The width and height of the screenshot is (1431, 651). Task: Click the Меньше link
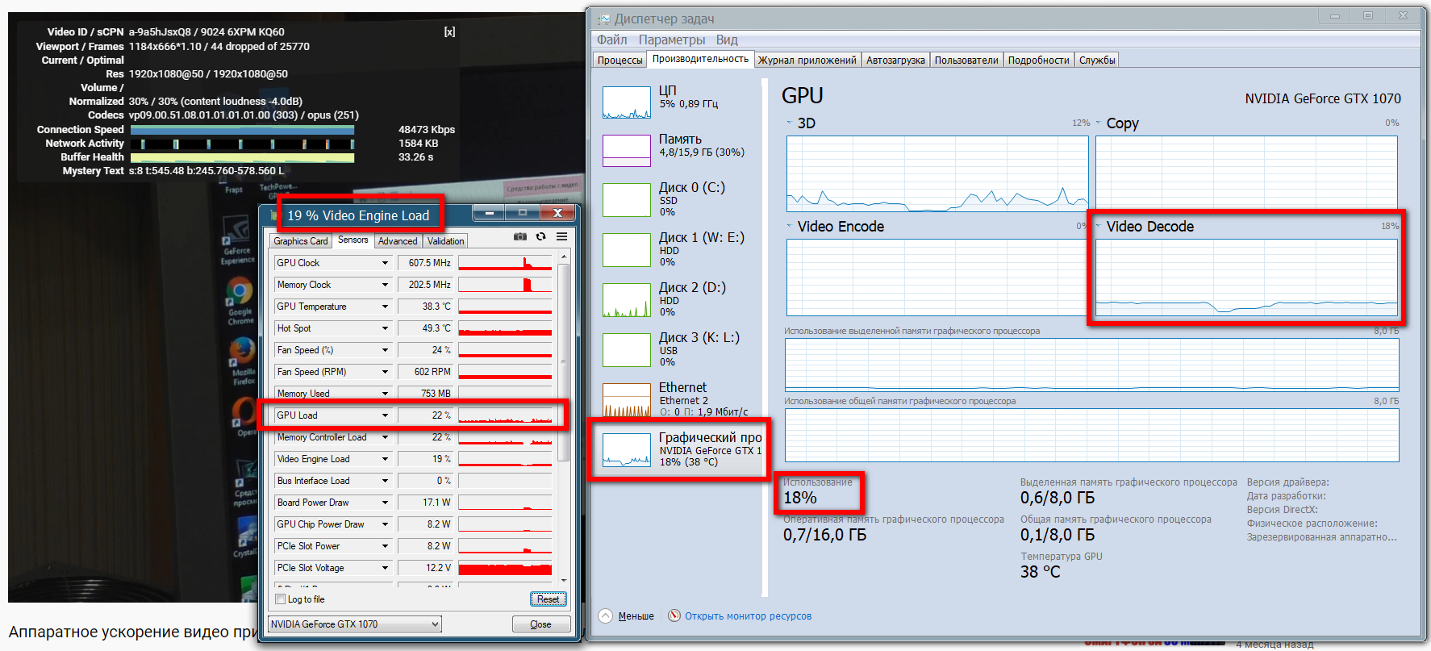pos(636,616)
